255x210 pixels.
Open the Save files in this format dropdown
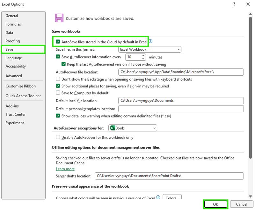click(150, 49)
